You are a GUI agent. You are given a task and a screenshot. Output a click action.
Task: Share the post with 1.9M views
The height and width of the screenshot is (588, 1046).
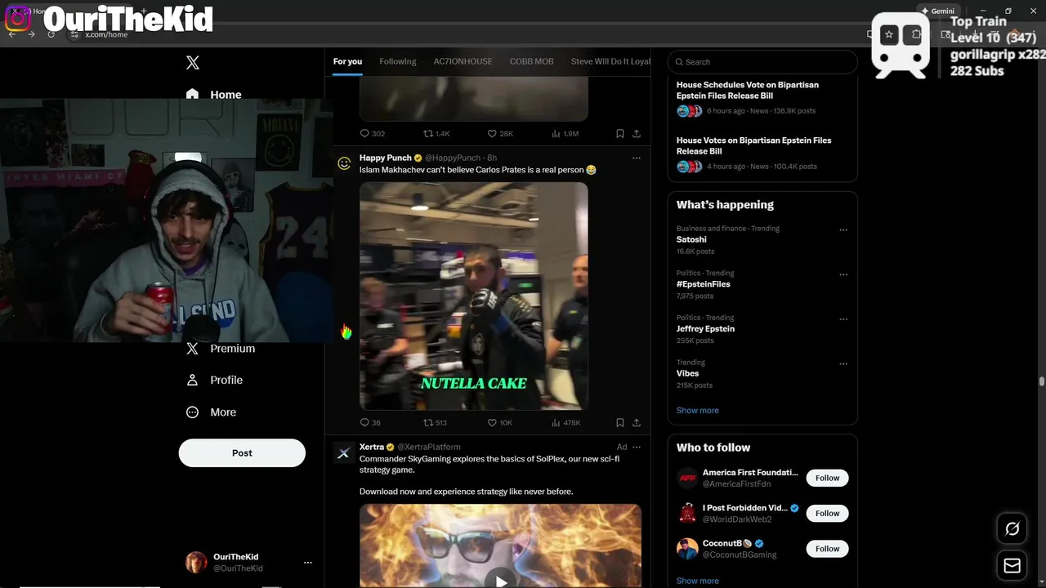(637, 133)
